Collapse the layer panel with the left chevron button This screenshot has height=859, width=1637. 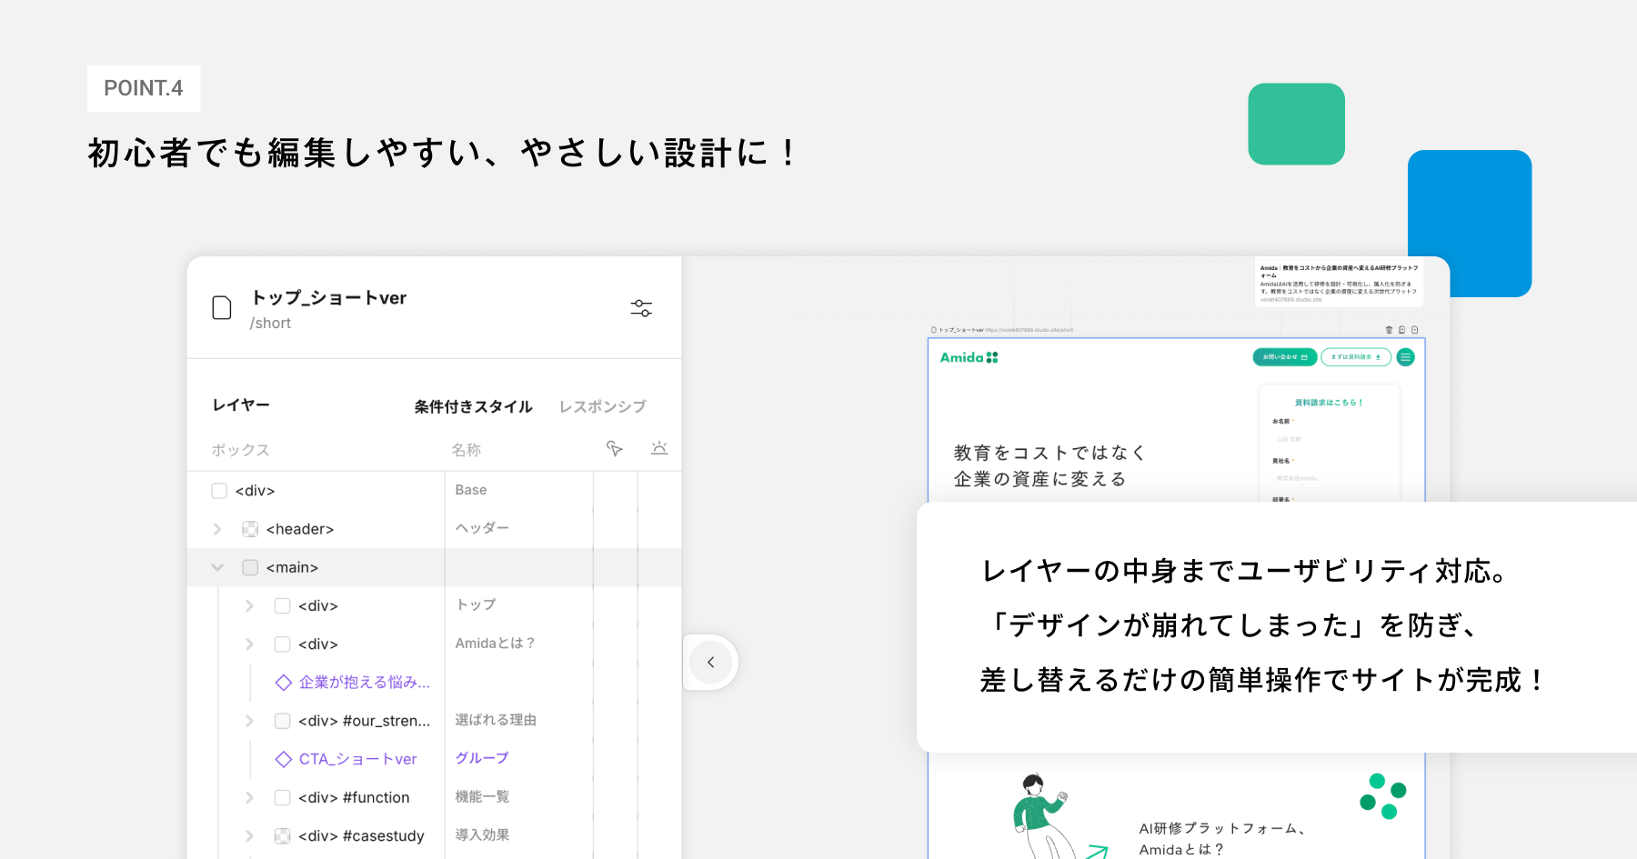[x=711, y=662]
